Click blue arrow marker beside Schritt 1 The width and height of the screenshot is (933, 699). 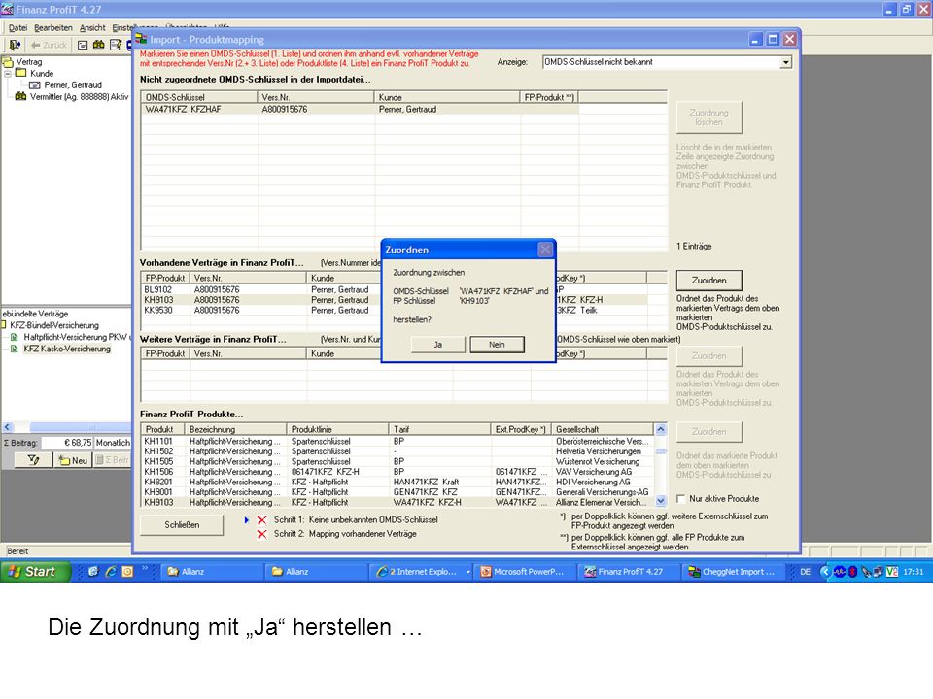pyautogui.click(x=246, y=520)
